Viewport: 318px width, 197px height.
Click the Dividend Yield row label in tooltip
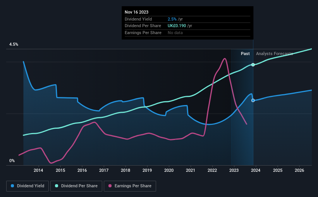coord(138,19)
